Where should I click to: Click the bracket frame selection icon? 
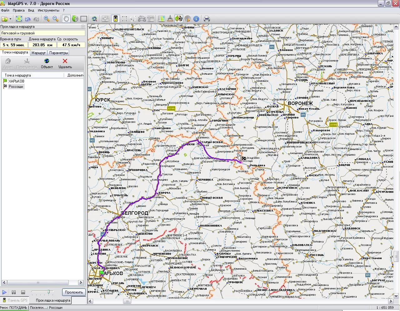[124, 19]
